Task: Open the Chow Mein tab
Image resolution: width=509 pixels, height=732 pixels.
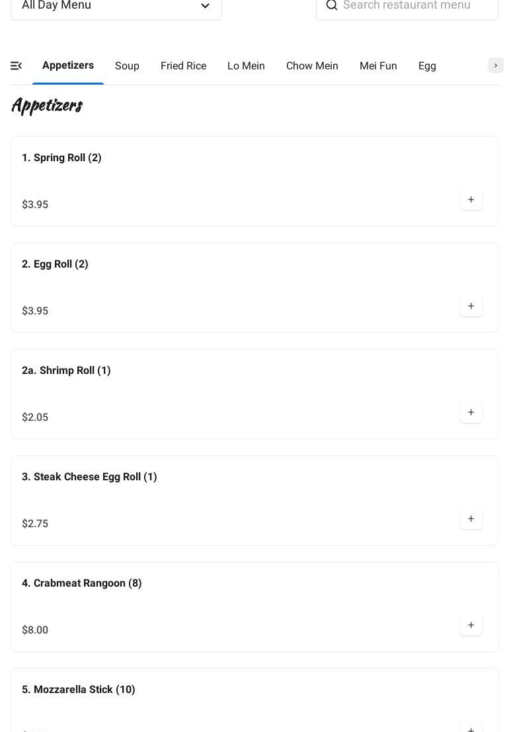Action: point(312,66)
